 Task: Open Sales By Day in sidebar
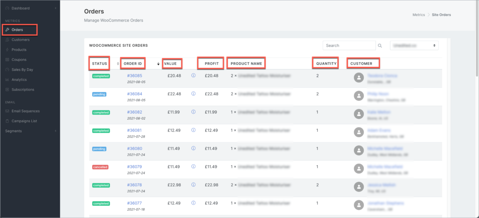point(22,70)
